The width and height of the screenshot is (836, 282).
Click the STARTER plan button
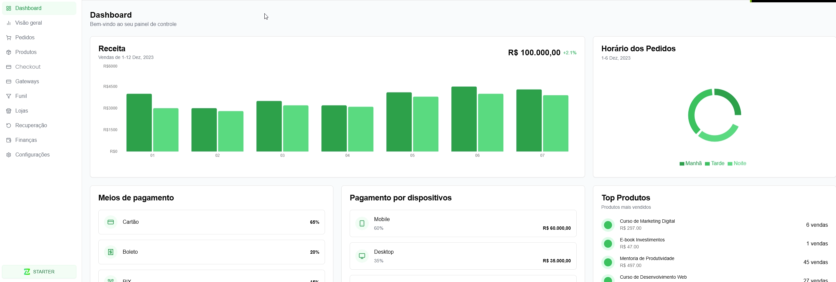(39, 272)
